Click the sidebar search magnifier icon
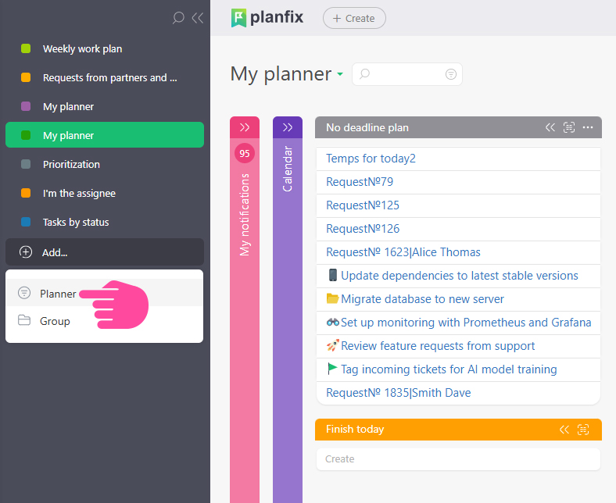The image size is (616, 503). (x=178, y=18)
